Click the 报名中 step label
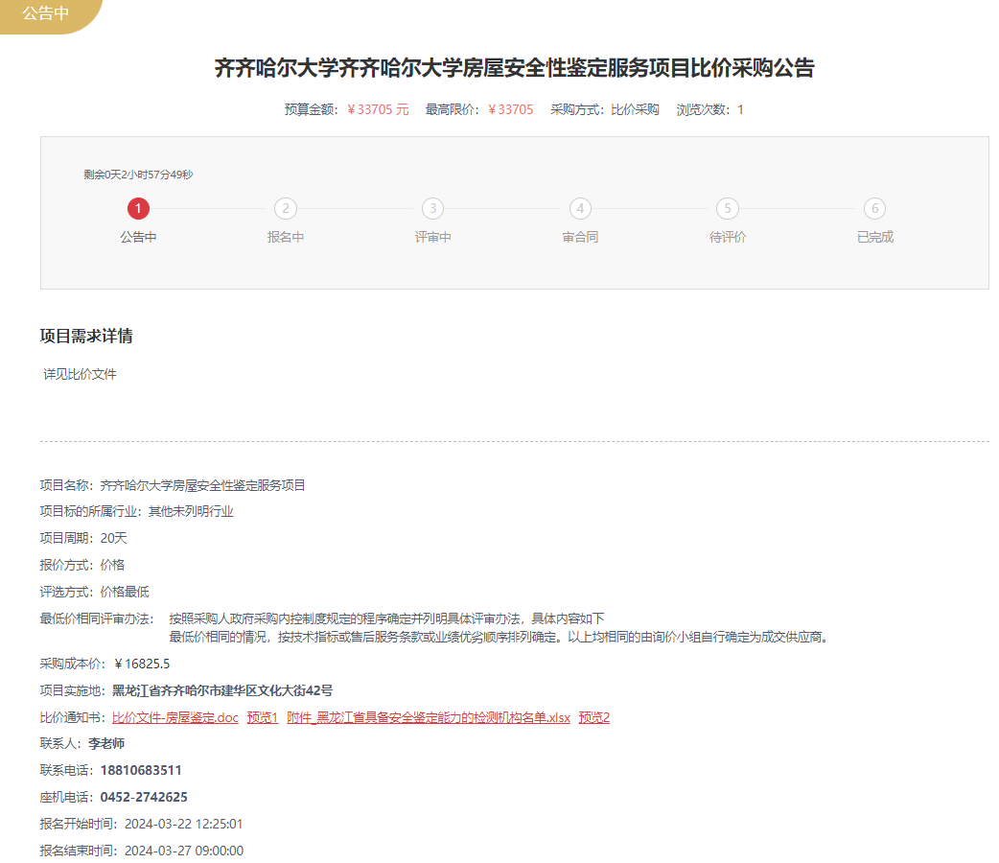Image resolution: width=999 pixels, height=863 pixels. click(x=286, y=237)
